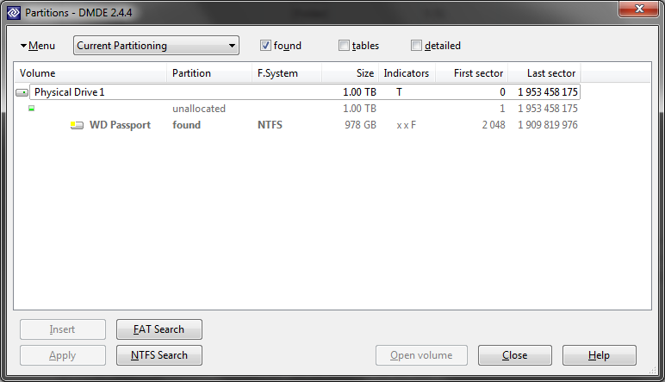Open the Current Partitioning dropdown
Screen dimensions: 665x382
click(x=156, y=46)
